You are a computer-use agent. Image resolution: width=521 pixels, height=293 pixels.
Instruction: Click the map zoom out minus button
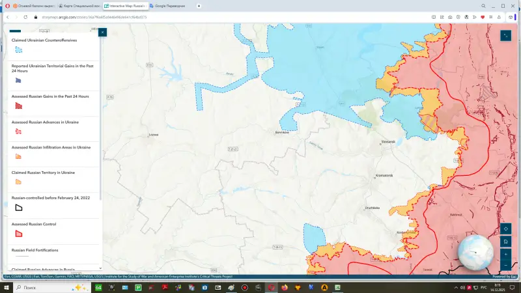506,264
